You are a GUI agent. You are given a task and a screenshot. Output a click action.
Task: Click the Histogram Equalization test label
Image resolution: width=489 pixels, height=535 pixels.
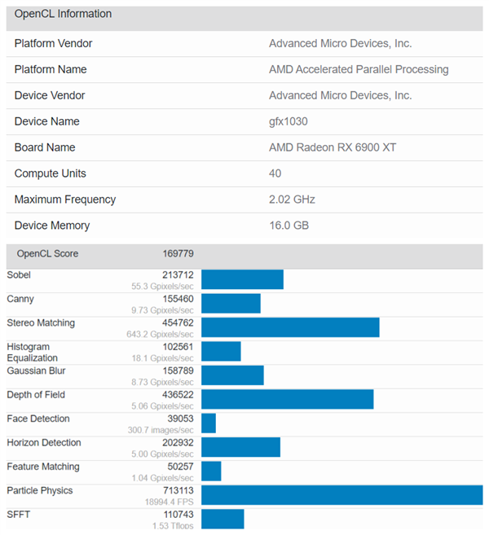click(x=33, y=352)
